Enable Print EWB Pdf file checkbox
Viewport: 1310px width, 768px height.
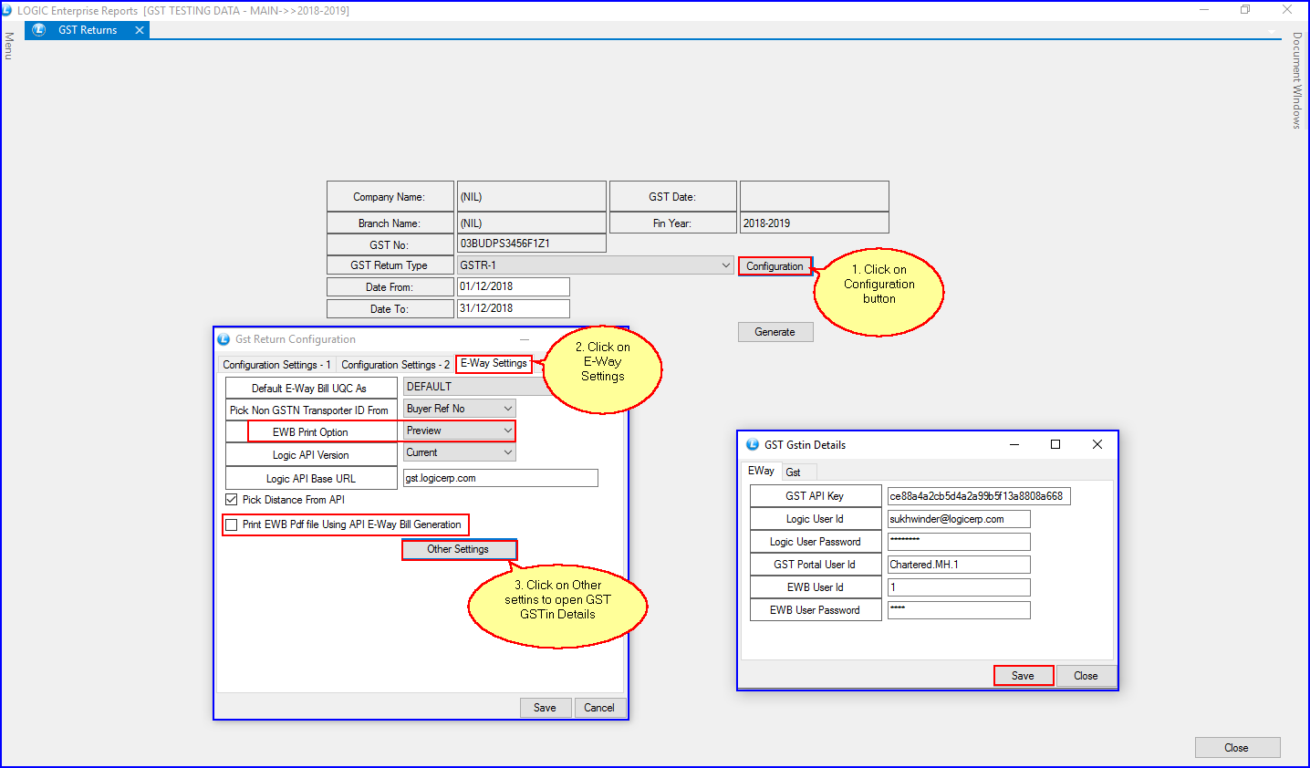pyautogui.click(x=231, y=524)
